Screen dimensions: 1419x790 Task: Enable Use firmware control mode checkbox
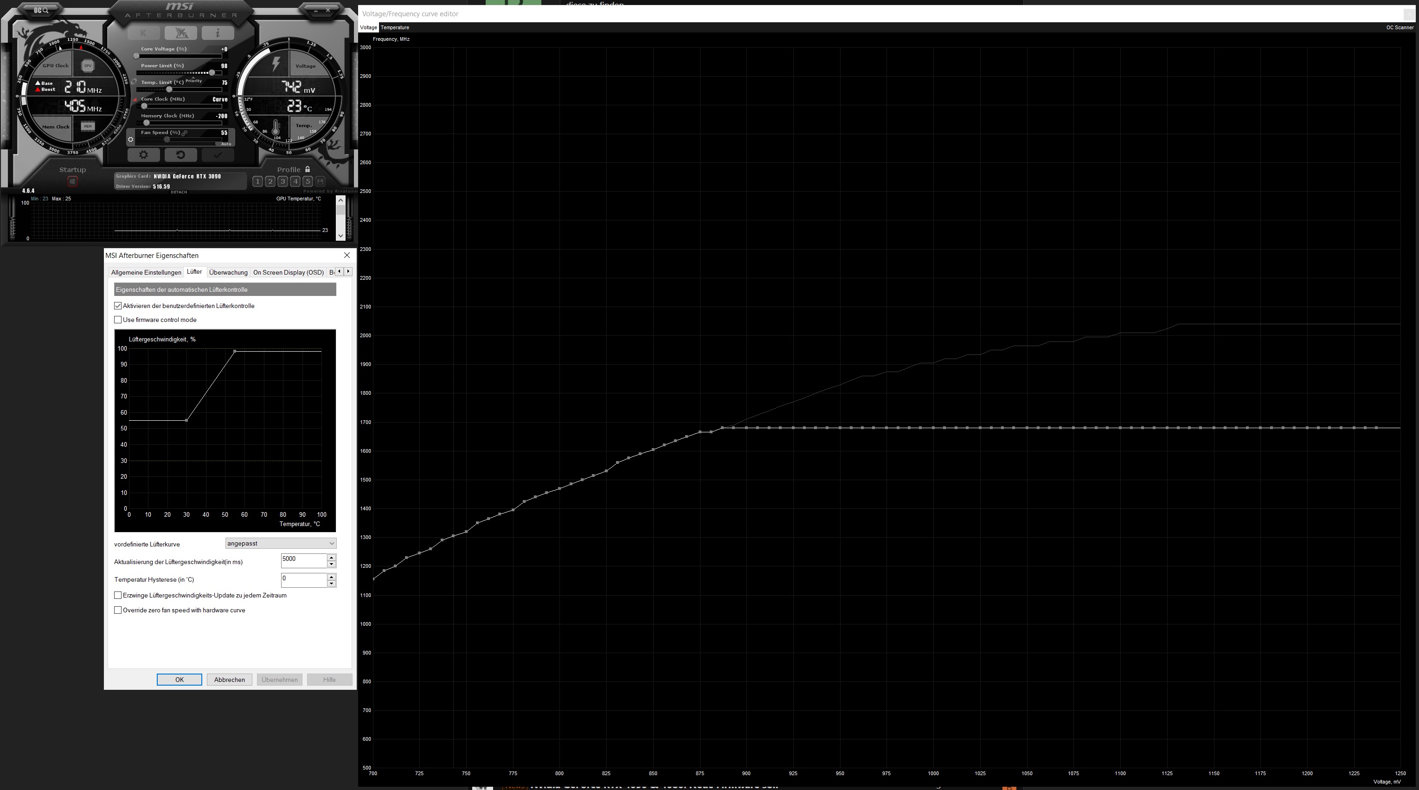point(118,320)
